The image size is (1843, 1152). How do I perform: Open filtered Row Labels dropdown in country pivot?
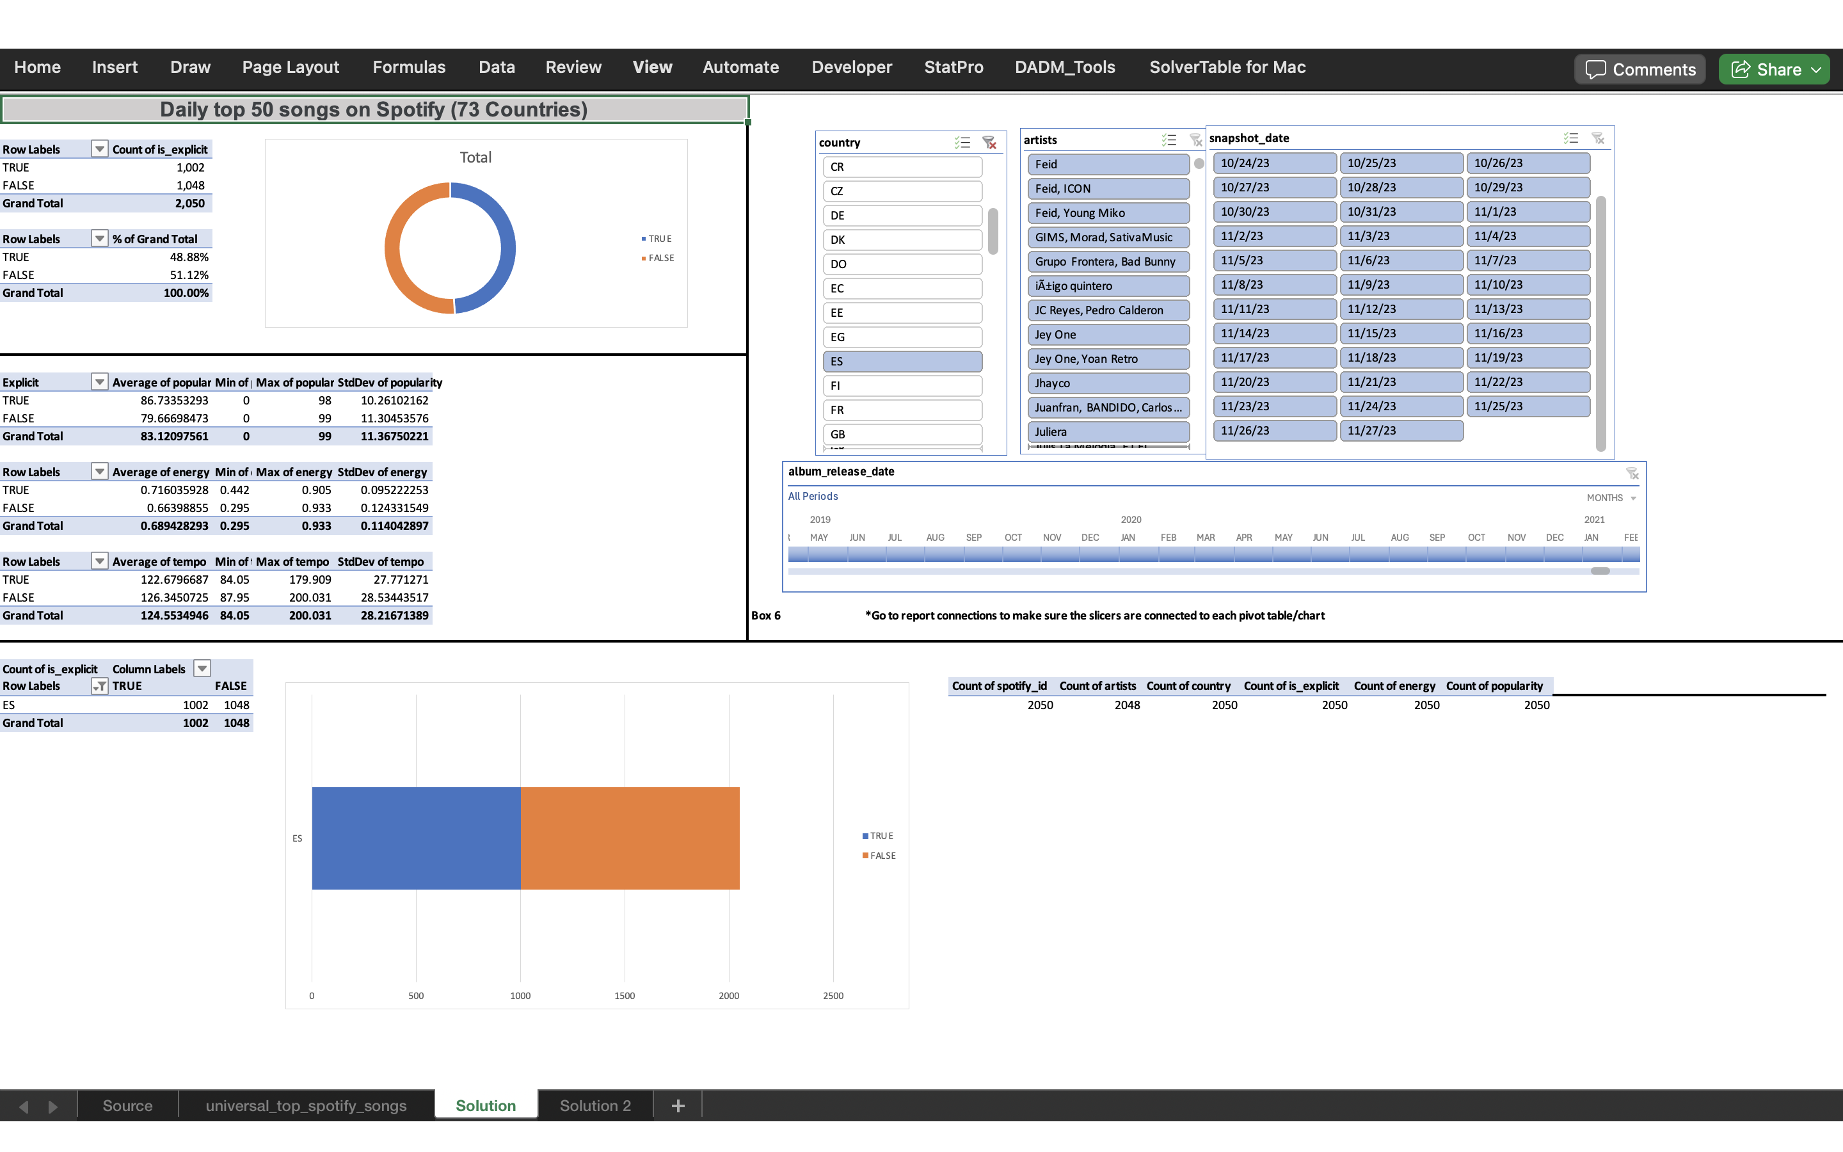pos(99,685)
